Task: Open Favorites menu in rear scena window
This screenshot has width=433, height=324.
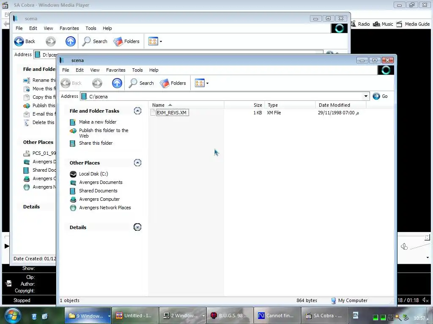Action: click(69, 28)
